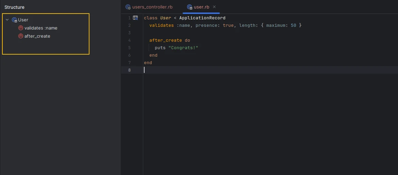Click the empty line 8 in editor
This screenshot has height=175, width=398.
[x=270, y=70]
